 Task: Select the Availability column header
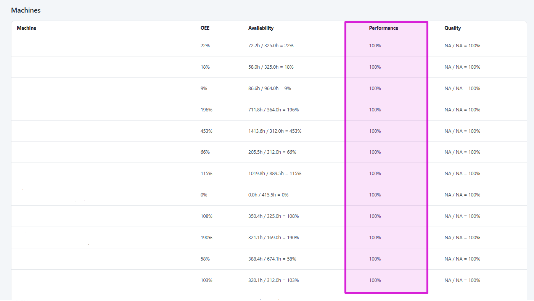[261, 28]
